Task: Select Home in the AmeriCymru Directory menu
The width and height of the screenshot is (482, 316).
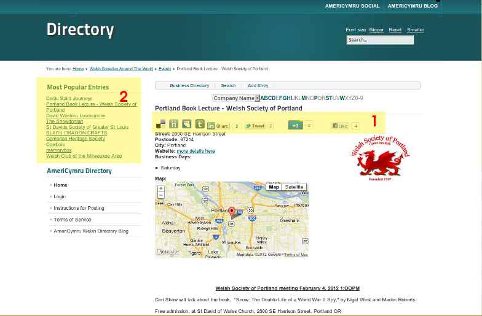Action: (60, 185)
